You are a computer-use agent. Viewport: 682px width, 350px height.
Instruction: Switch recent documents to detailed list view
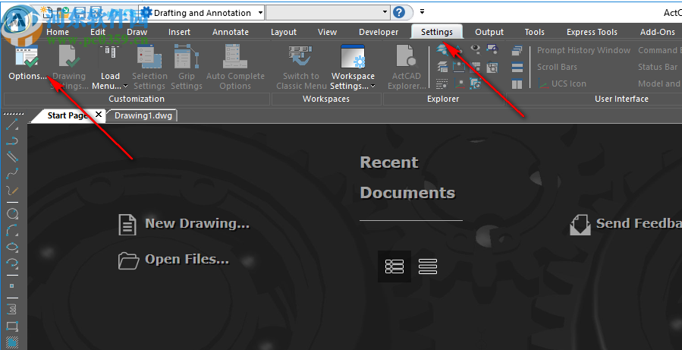point(394,266)
